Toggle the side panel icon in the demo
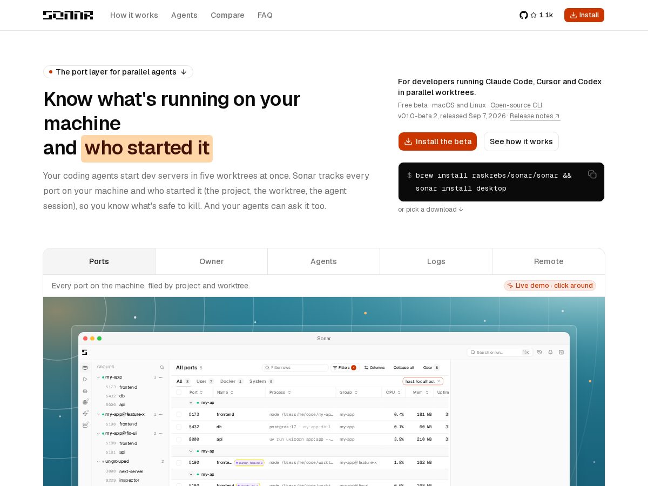This screenshot has height=486, width=648. 561,352
